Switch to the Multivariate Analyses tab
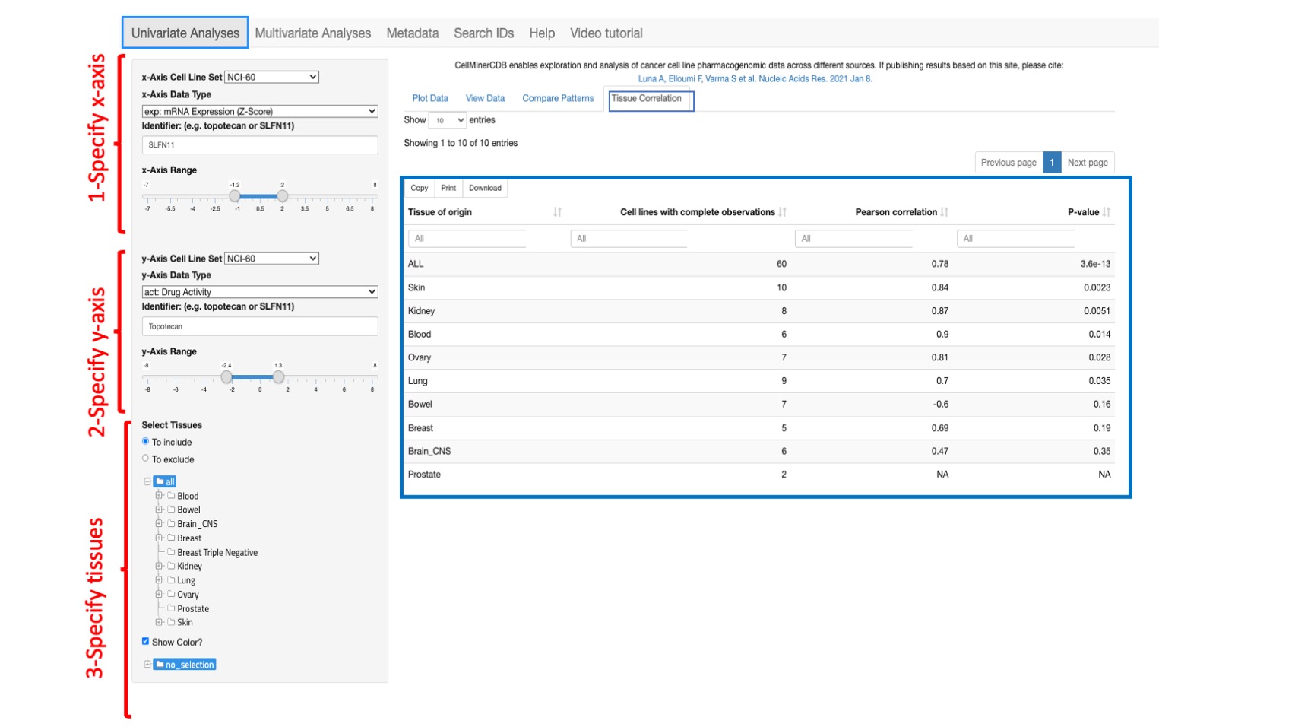This screenshot has height=727, width=1292. [313, 33]
